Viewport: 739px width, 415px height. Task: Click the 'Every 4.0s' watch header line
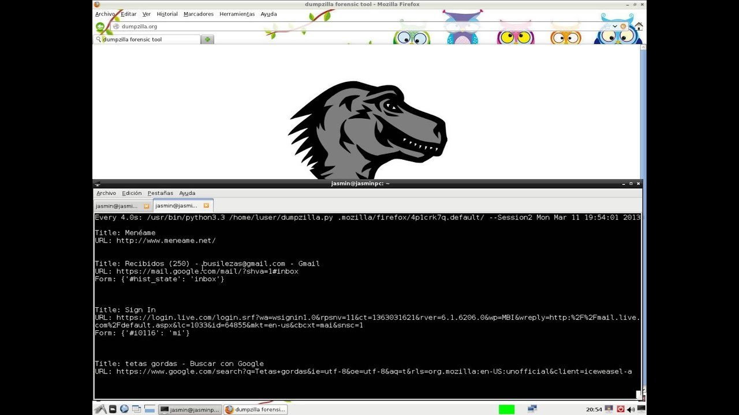368,218
